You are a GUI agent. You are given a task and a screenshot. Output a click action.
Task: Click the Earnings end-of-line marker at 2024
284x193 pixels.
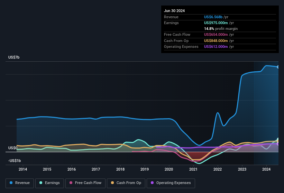click(278, 139)
